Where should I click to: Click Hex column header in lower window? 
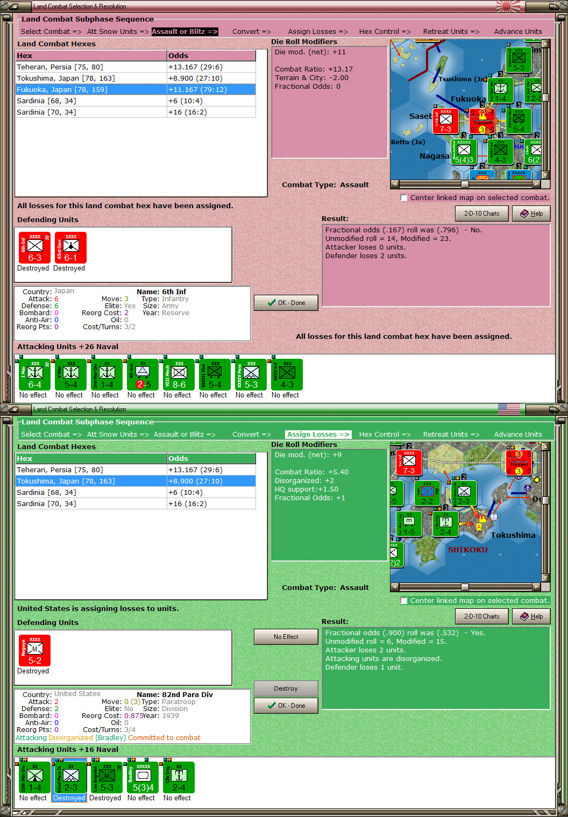[91, 459]
